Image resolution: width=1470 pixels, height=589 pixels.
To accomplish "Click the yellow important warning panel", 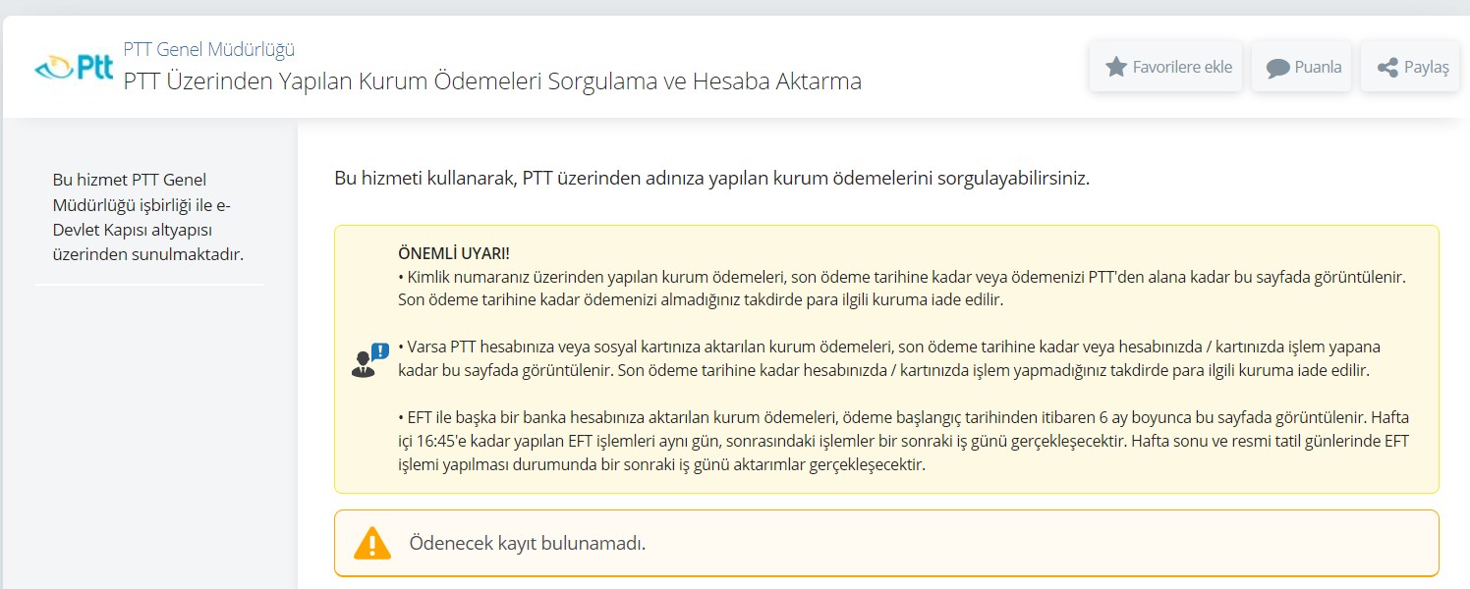I will coord(884,358).
